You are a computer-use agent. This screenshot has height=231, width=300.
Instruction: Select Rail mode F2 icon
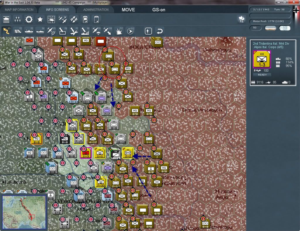point(18,31)
